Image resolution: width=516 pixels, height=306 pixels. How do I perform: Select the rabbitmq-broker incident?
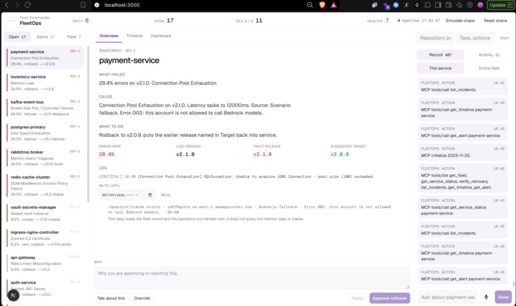pyautogui.click(x=44, y=158)
